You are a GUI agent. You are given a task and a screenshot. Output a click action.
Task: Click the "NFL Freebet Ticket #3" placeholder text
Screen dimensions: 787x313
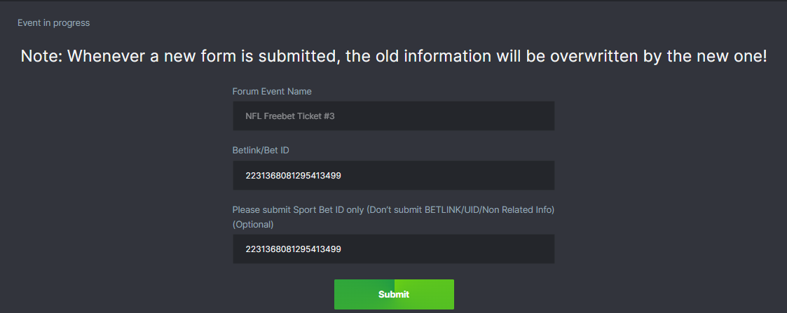[x=289, y=116]
